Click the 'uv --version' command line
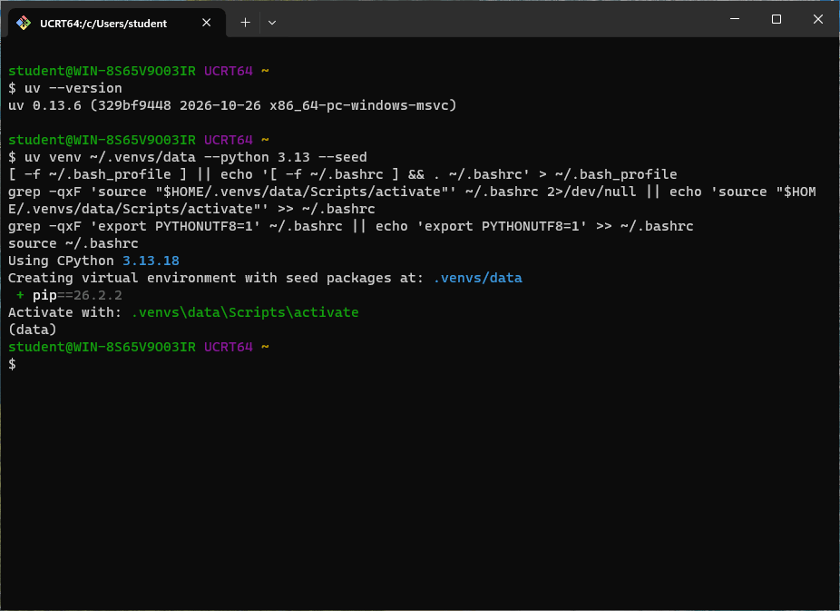This screenshot has height=611, width=840. tap(65, 88)
